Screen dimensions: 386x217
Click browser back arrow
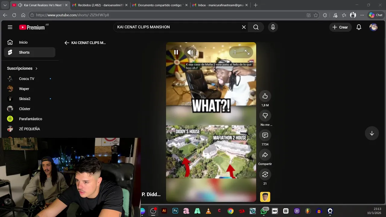click(x=5, y=15)
